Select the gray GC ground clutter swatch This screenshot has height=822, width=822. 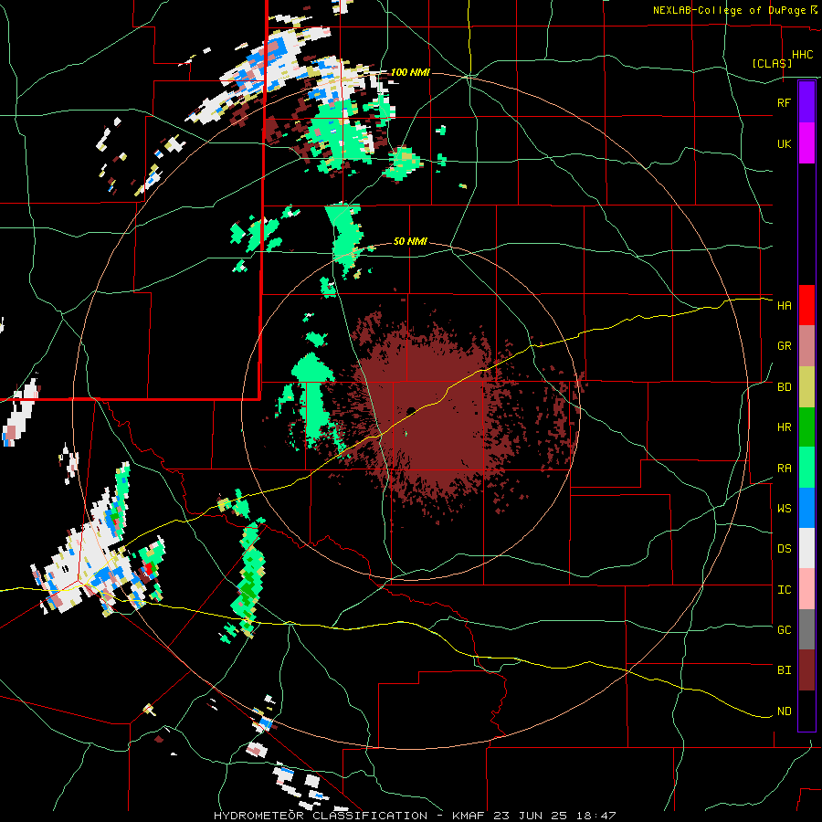[806, 629]
